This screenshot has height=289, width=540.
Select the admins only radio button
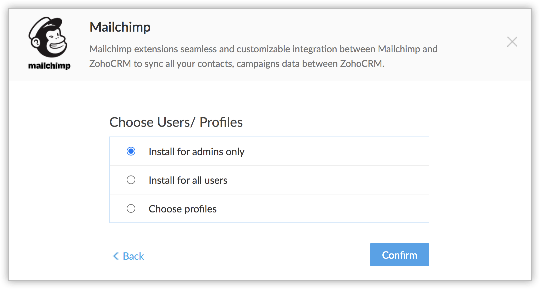pos(131,151)
